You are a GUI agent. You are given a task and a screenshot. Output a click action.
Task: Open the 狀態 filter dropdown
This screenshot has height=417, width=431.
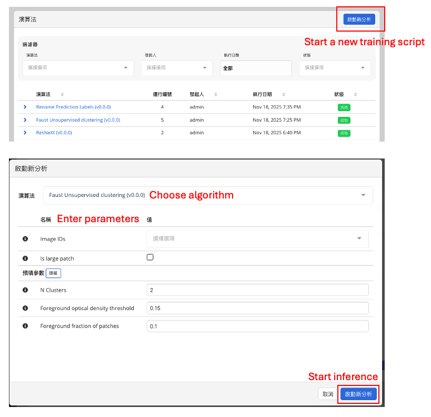coord(335,68)
